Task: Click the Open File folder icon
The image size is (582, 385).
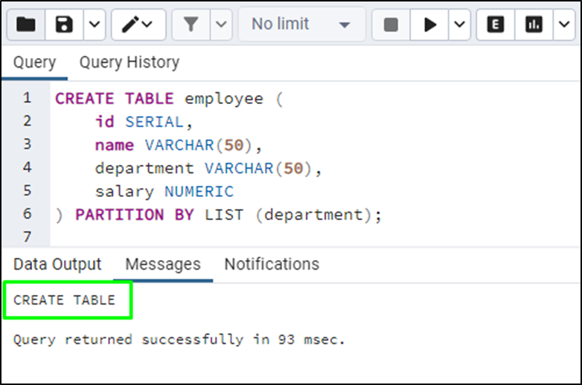Action: pyautogui.click(x=27, y=25)
